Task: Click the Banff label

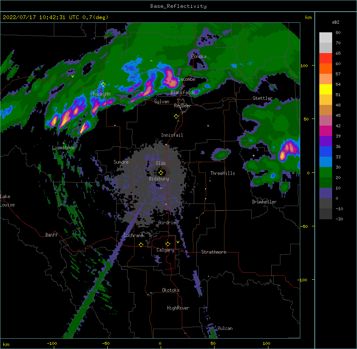Action: 51,235
